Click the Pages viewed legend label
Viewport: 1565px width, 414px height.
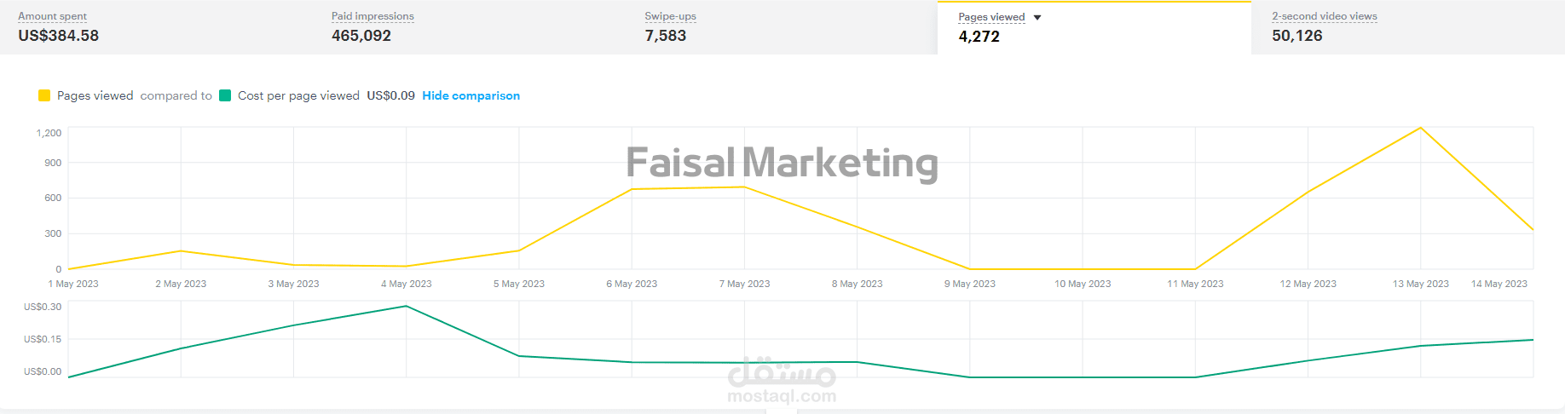[x=95, y=95]
